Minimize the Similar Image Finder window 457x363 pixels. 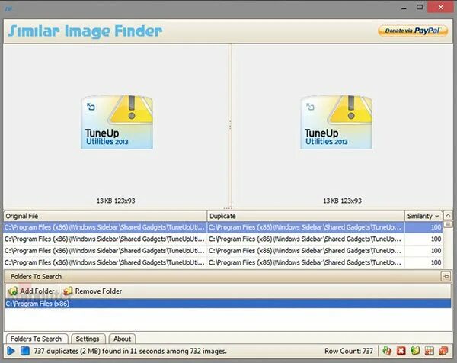[404, 8]
